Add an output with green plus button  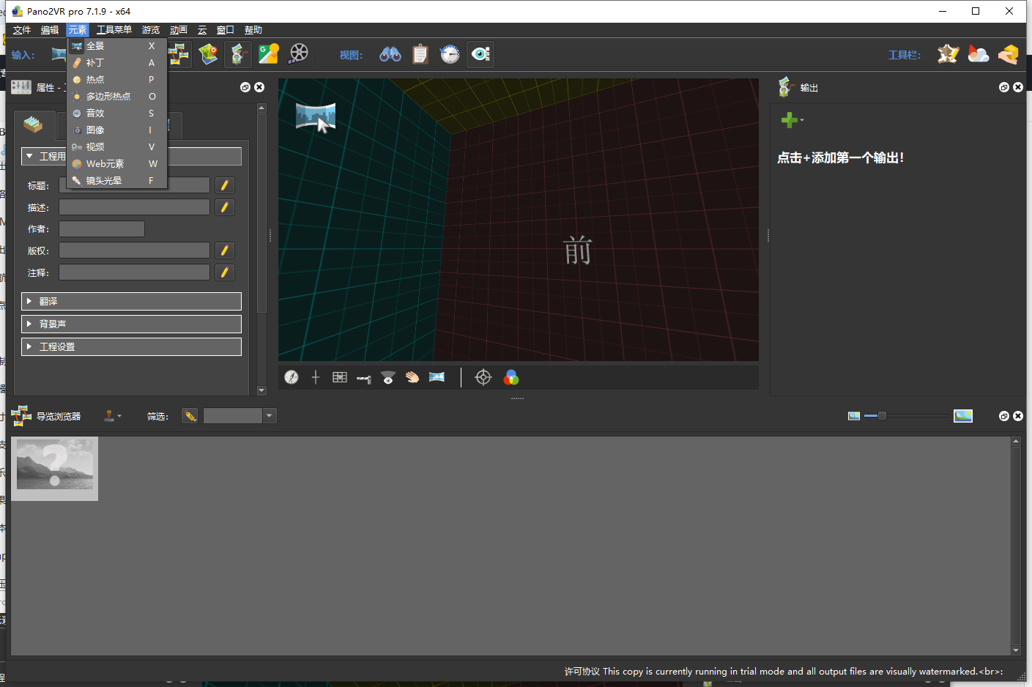pyautogui.click(x=789, y=120)
